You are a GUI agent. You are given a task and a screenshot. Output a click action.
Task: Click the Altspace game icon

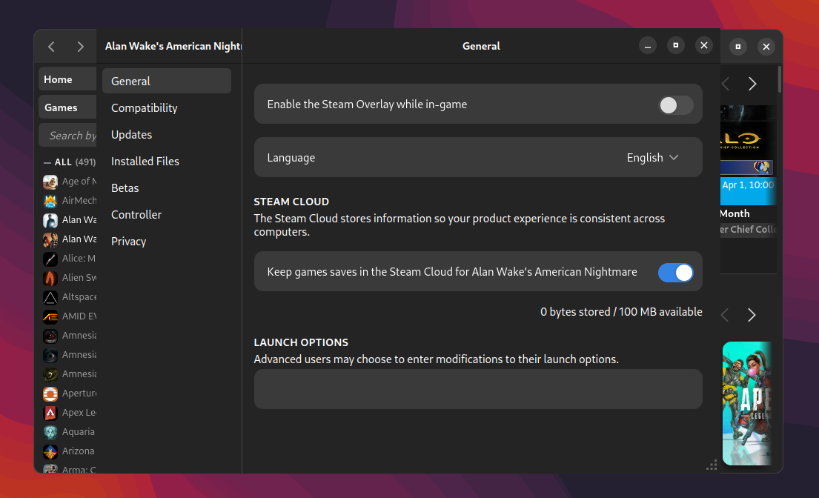(50, 298)
